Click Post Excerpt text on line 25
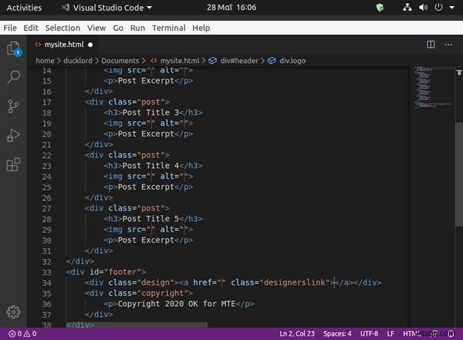The height and width of the screenshot is (340, 463). point(146,187)
